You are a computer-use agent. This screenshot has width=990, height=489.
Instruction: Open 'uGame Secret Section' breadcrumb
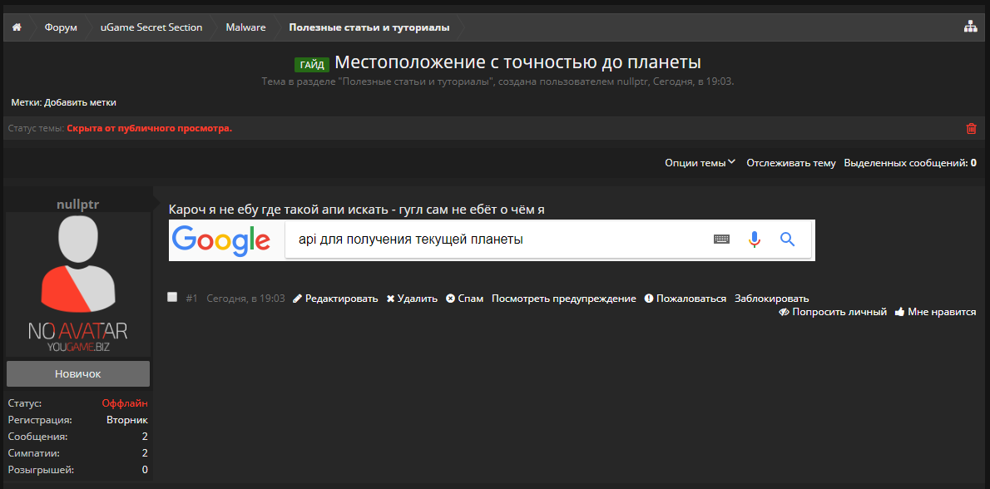click(151, 27)
